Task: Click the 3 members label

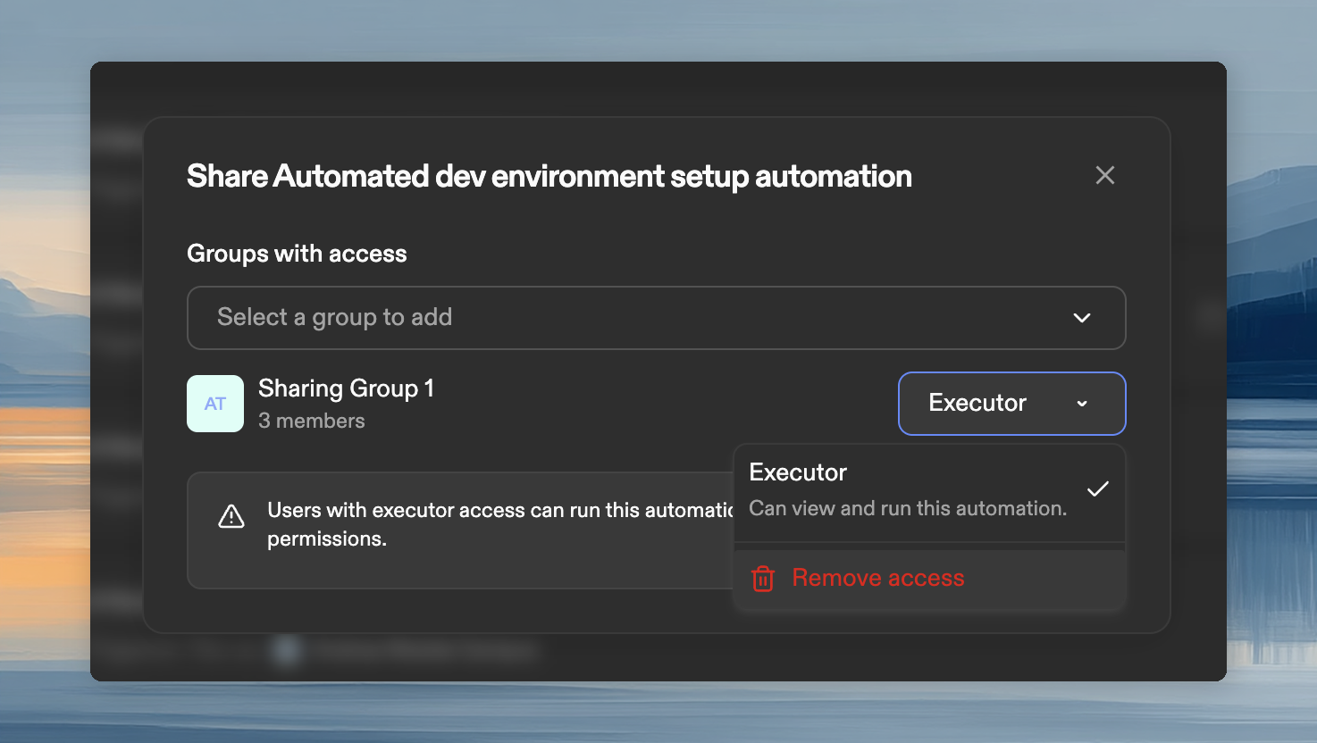Action: 311,421
